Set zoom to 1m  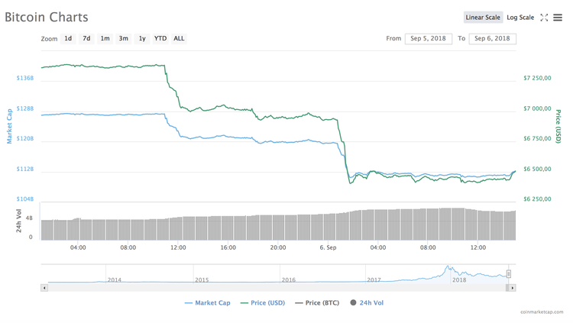[105, 38]
